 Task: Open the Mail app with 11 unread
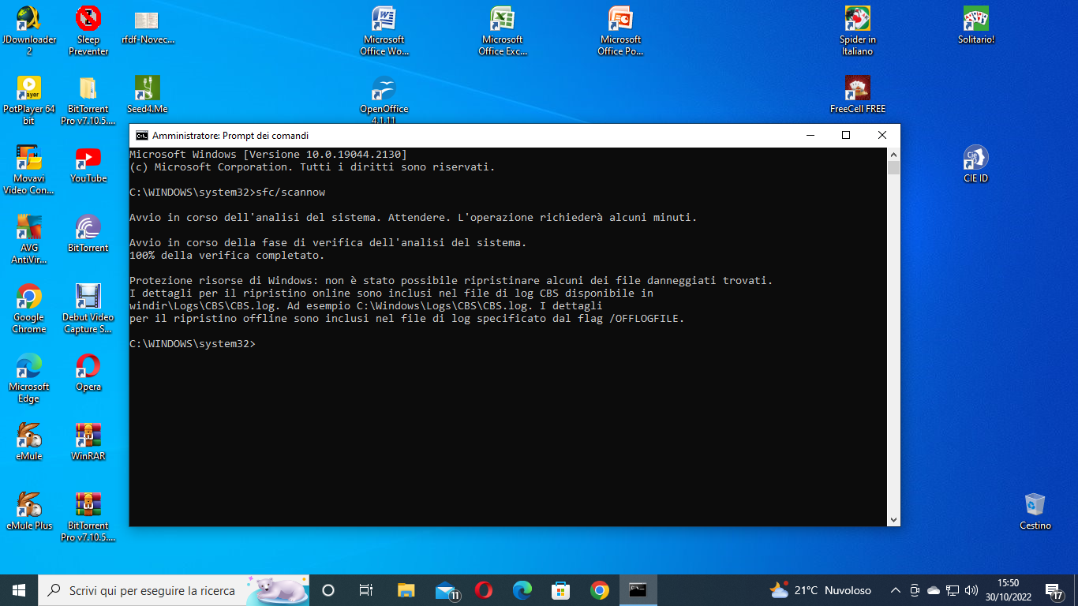pyautogui.click(x=445, y=590)
